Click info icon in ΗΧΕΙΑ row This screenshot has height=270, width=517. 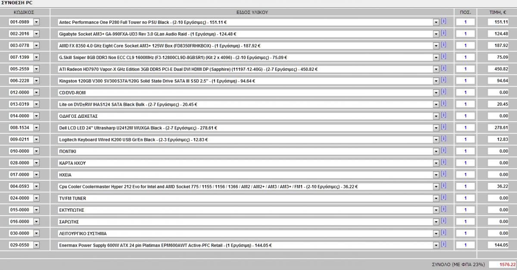[443, 173]
